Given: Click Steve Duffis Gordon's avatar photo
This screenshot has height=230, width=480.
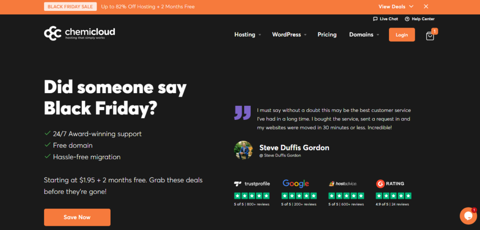Looking at the screenshot, I should [243, 150].
